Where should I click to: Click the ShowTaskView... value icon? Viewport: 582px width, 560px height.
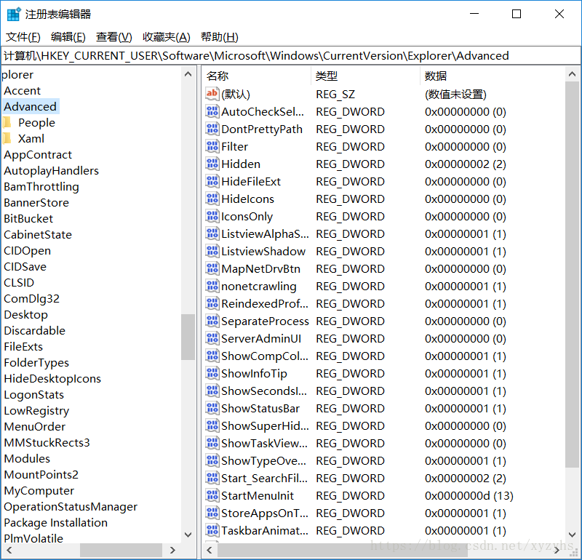[x=212, y=443]
